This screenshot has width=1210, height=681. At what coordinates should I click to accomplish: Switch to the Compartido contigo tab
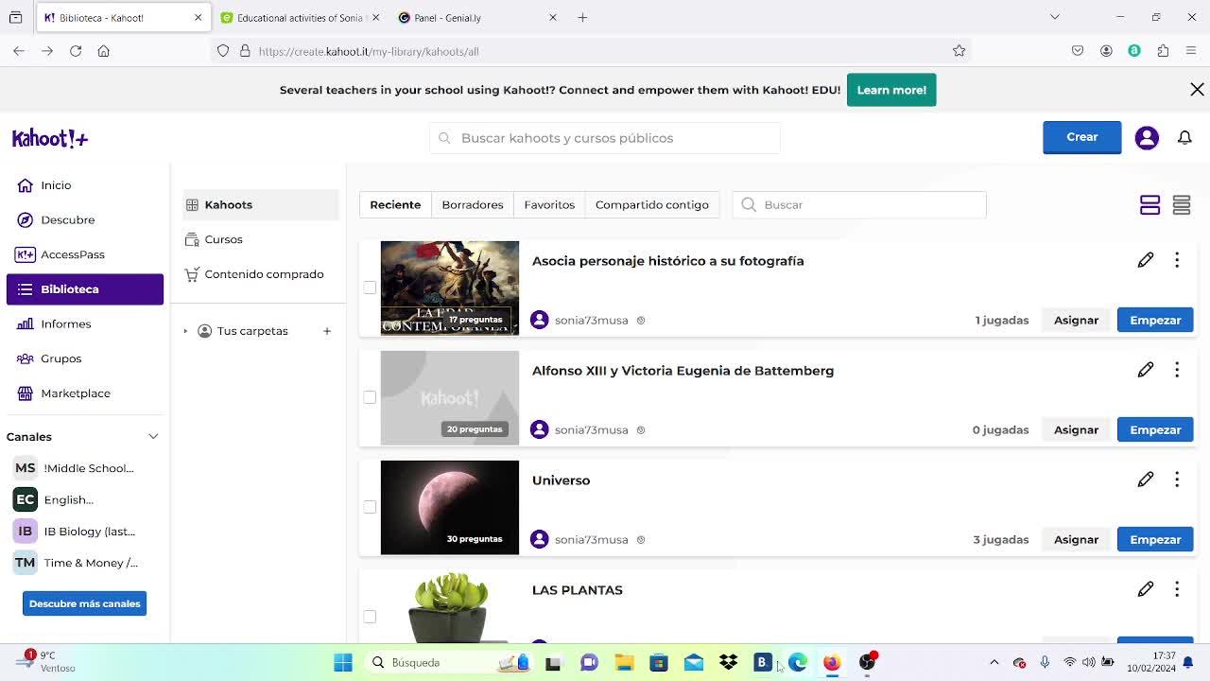pyautogui.click(x=652, y=204)
